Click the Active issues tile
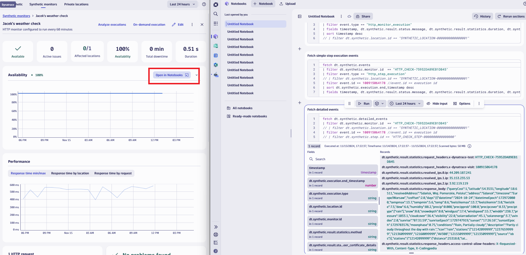Image resolution: width=526 pixels, height=255 pixels. 52,52
